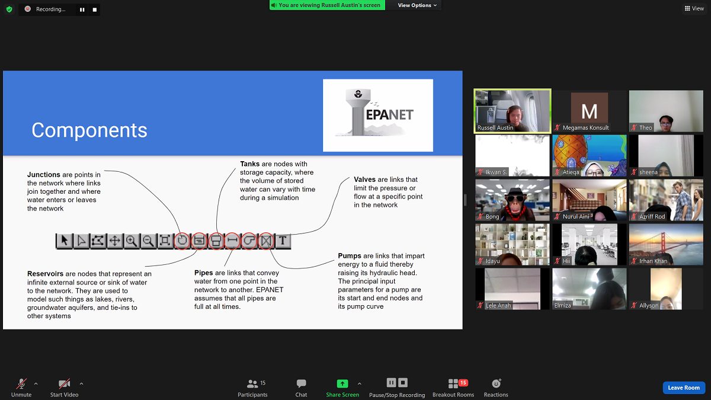Select Allyson's video tile

tap(666, 289)
